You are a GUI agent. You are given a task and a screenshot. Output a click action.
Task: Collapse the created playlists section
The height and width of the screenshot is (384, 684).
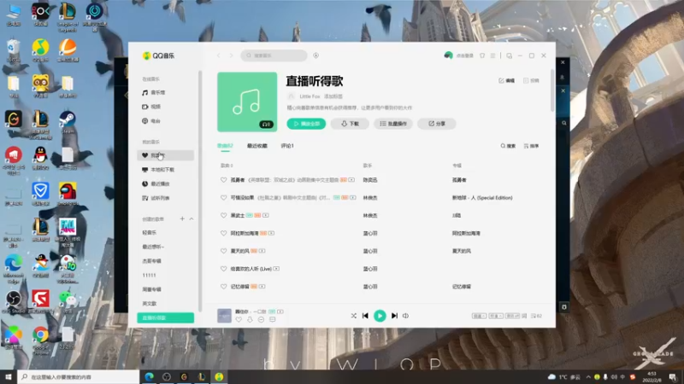(x=192, y=219)
